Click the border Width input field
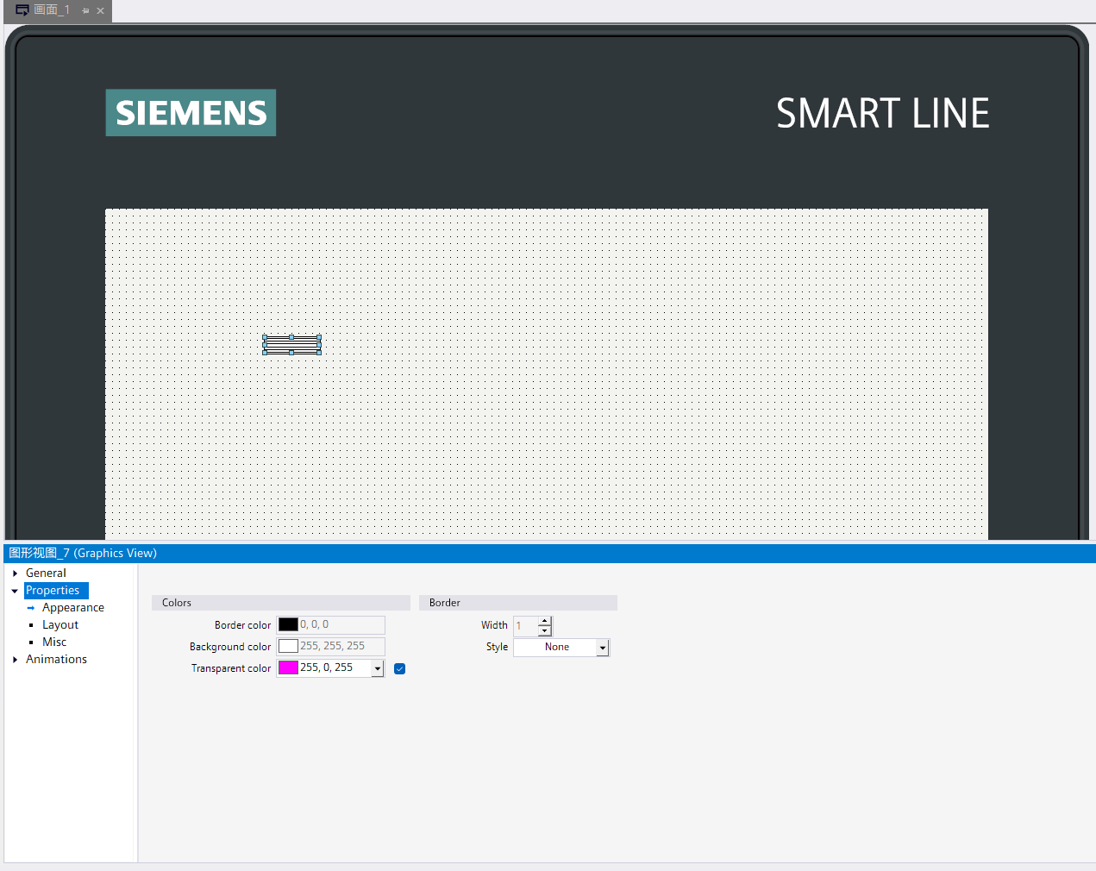This screenshot has height=871, width=1096. click(x=525, y=626)
